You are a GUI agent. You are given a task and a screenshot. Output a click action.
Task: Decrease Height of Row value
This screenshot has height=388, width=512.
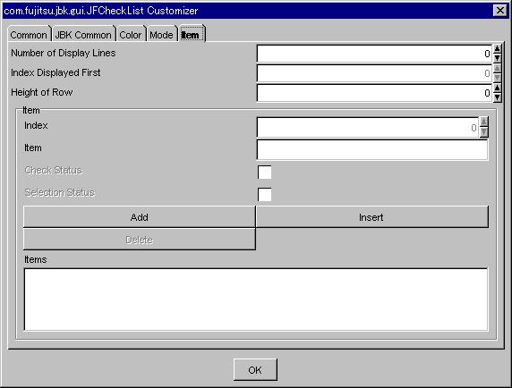(x=497, y=97)
